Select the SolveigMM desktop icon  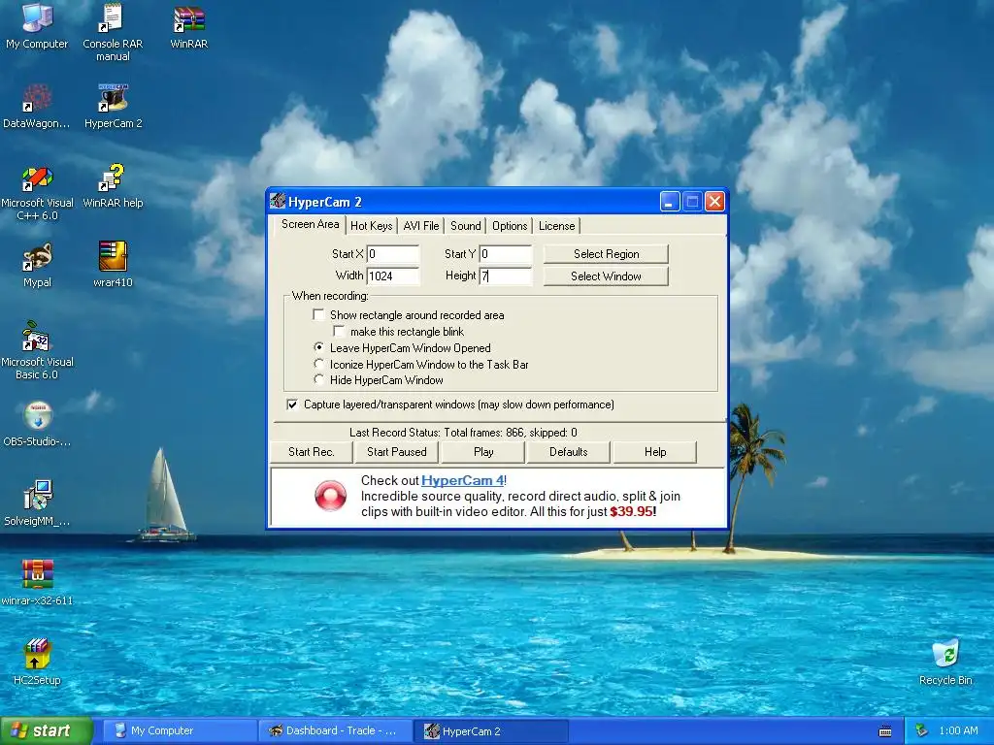(37, 503)
